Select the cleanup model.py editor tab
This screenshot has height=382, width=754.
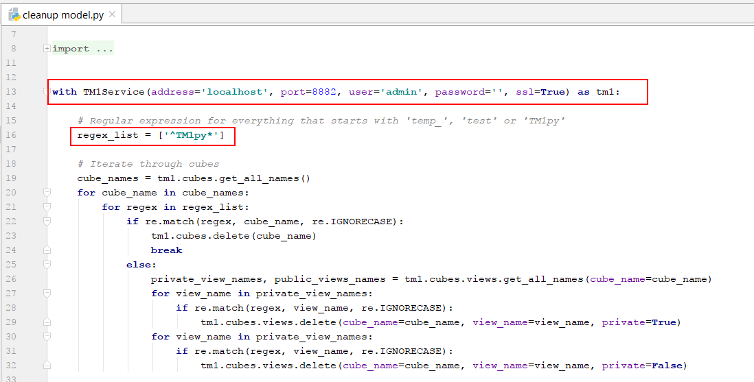tap(62, 15)
